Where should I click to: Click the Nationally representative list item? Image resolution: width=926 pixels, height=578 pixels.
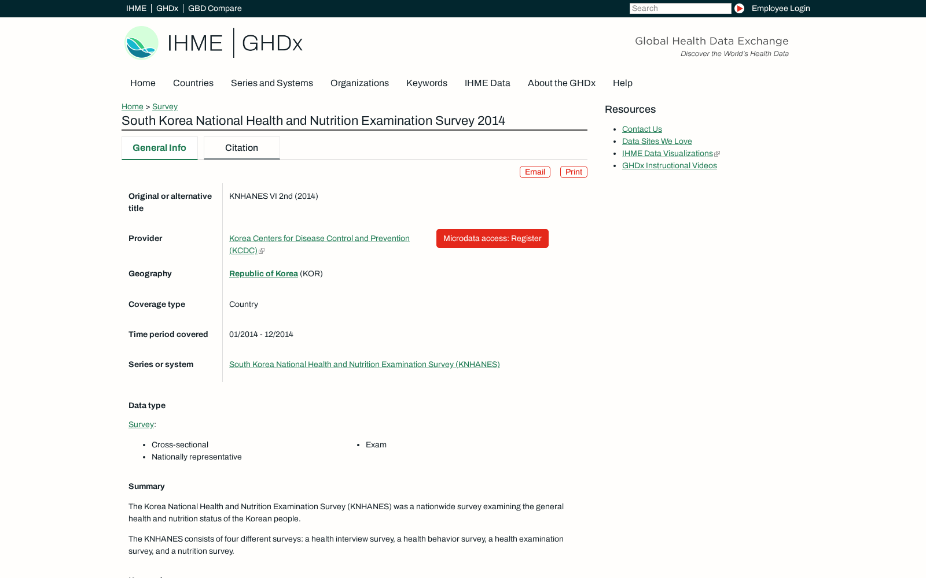coord(197,457)
